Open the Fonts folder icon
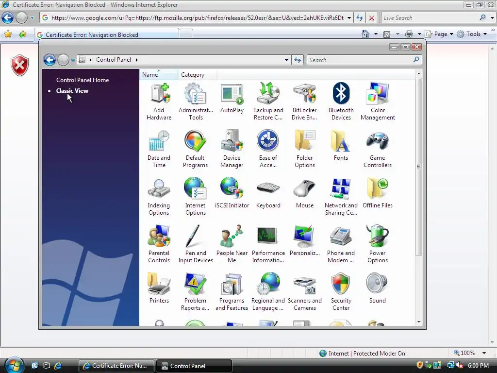This screenshot has height=373, width=497. coord(341,146)
